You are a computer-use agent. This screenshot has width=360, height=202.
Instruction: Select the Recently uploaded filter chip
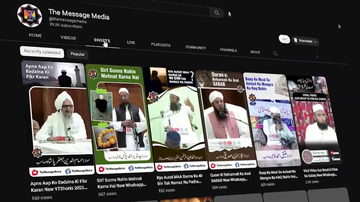tap(42, 52)
